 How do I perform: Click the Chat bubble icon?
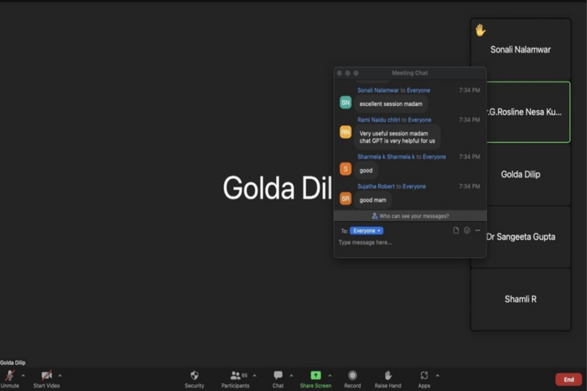[278, 375]
